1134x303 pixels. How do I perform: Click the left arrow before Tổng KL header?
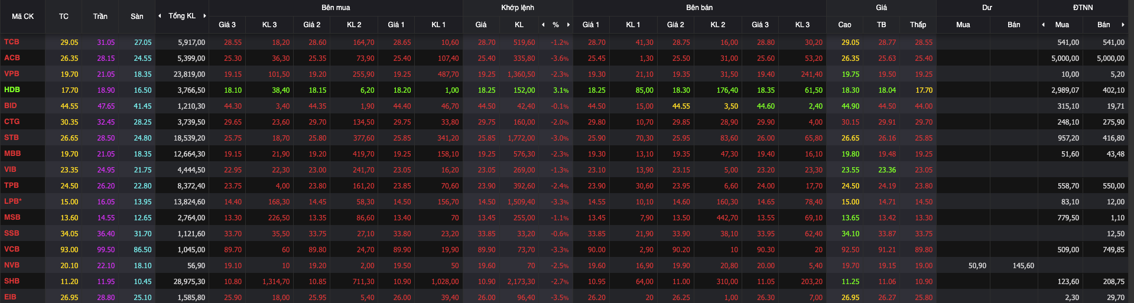(160, 16)
